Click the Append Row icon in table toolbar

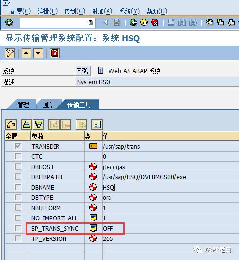pyautogui.click(x=81, y=124)
